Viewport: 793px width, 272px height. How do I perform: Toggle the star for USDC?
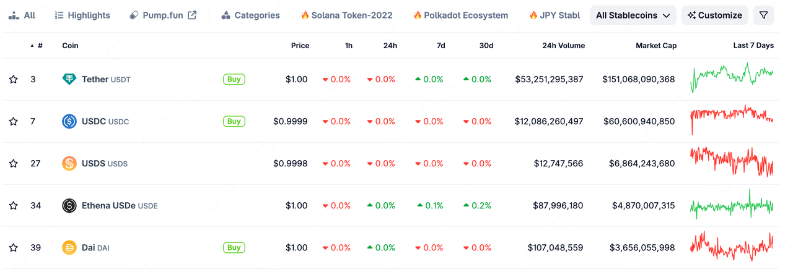click(13, 121)
